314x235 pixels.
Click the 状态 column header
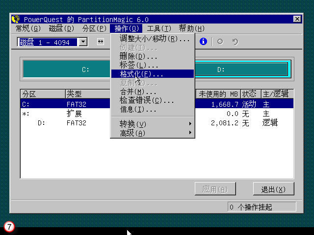[251, 94]
